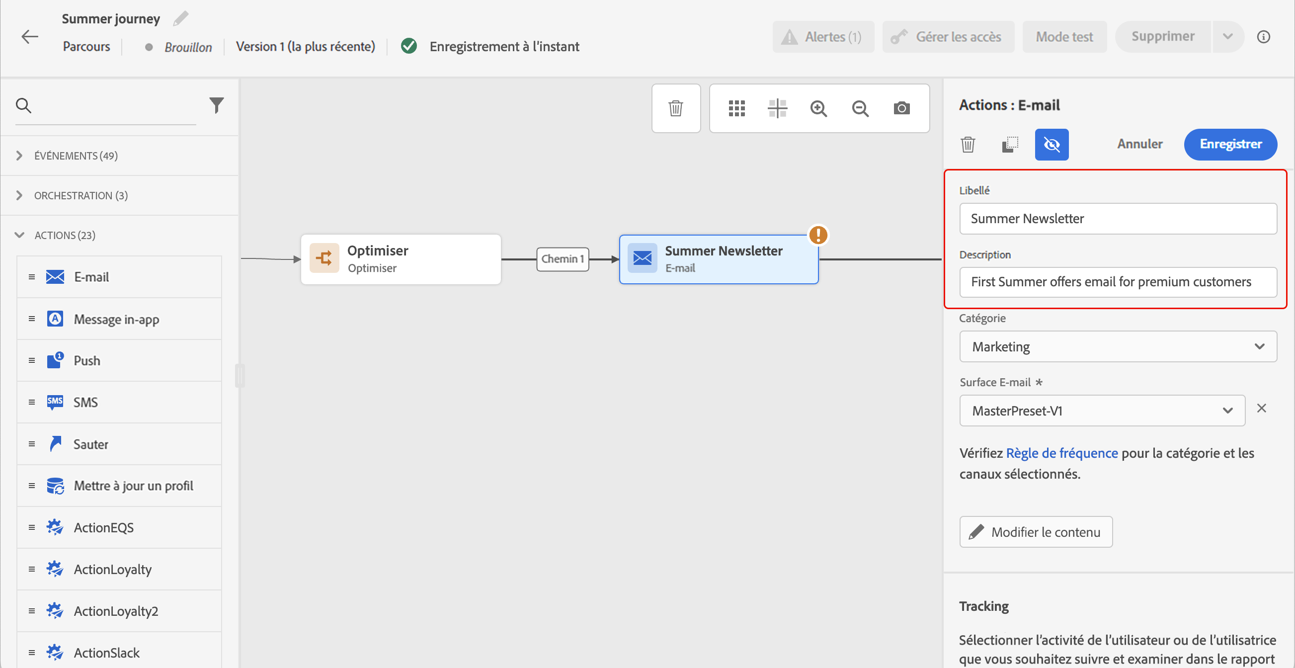
Task: Toggle the palette filter funnel icon
Action: click(x=216, y=105)
